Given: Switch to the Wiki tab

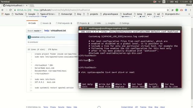Looking at the screenshot, I should tap(98, 23).
